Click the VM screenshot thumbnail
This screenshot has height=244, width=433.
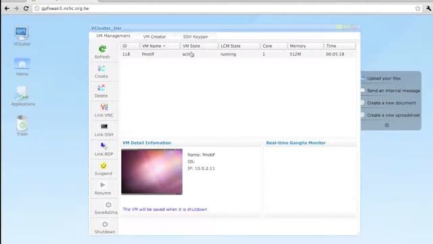coord(152,171)
